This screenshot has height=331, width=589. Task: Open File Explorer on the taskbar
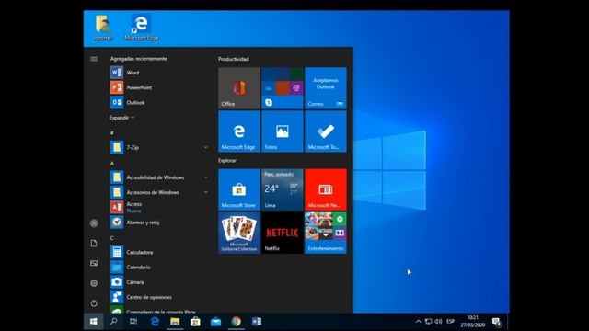point(175,322)
